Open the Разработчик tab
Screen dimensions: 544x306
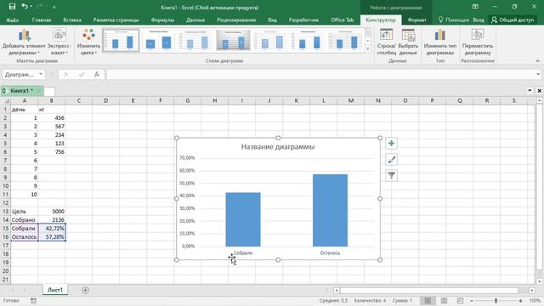tap(303, 20)
